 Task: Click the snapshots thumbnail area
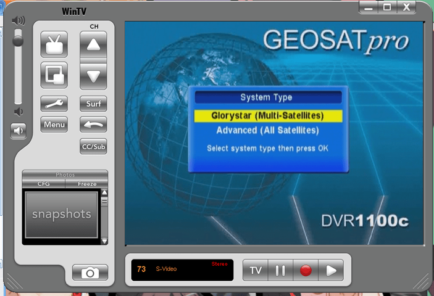point(62,215)
